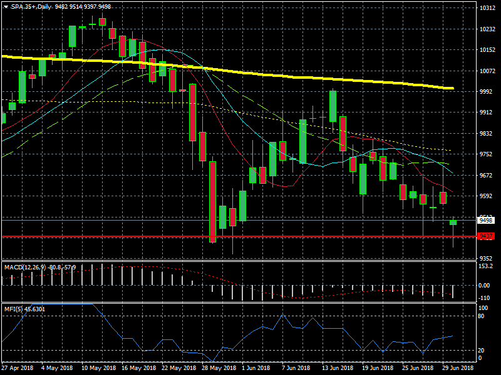Click the 27 Apr 2018 date label
This screenshot has height=375, width=501.
[18, 369]
